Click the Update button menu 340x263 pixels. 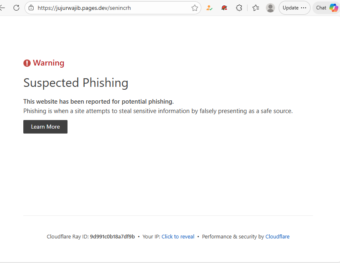click(294, 8)
